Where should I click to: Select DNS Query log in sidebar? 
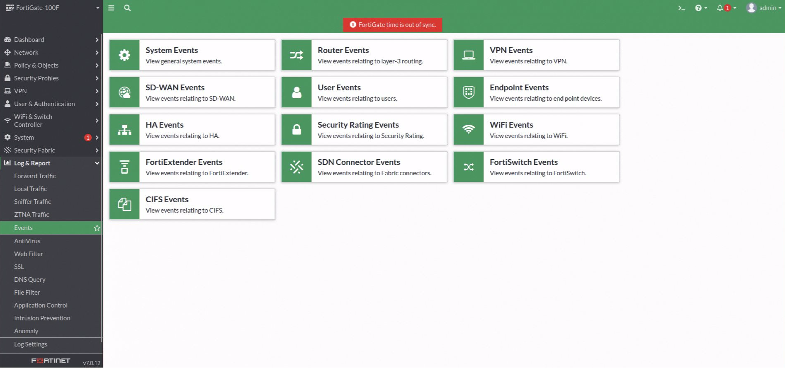click(x=30, y=280)
